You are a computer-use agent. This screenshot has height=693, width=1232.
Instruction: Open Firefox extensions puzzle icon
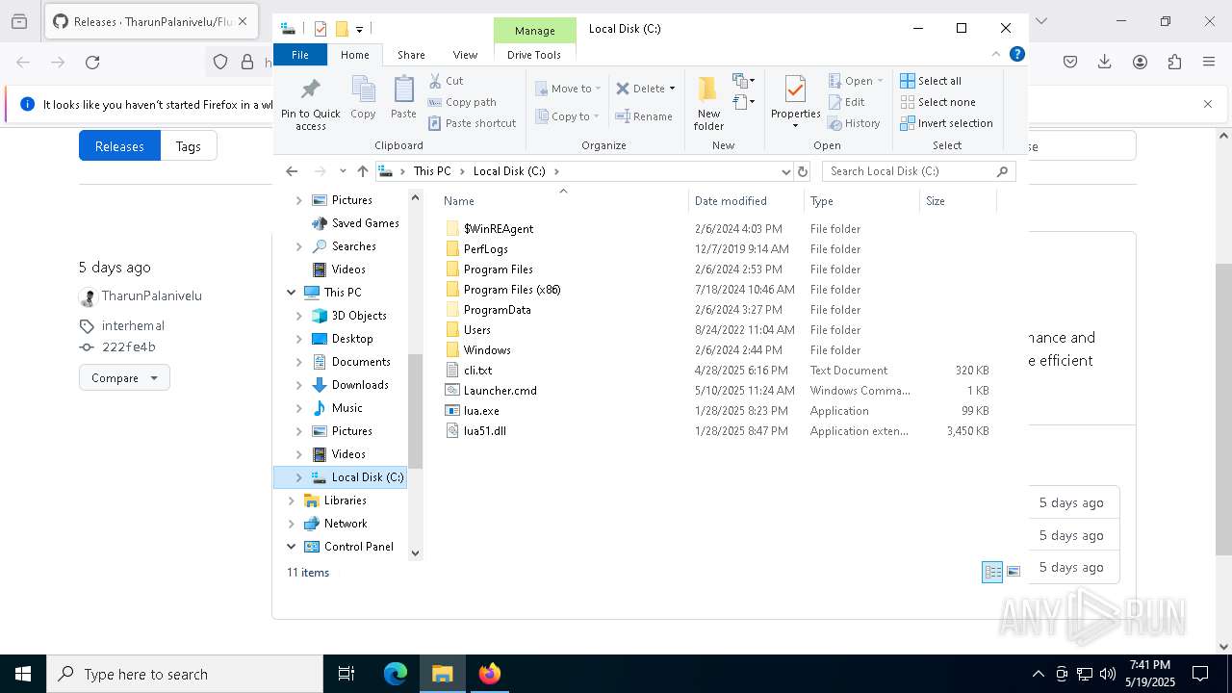click(x=1174, y=63)
